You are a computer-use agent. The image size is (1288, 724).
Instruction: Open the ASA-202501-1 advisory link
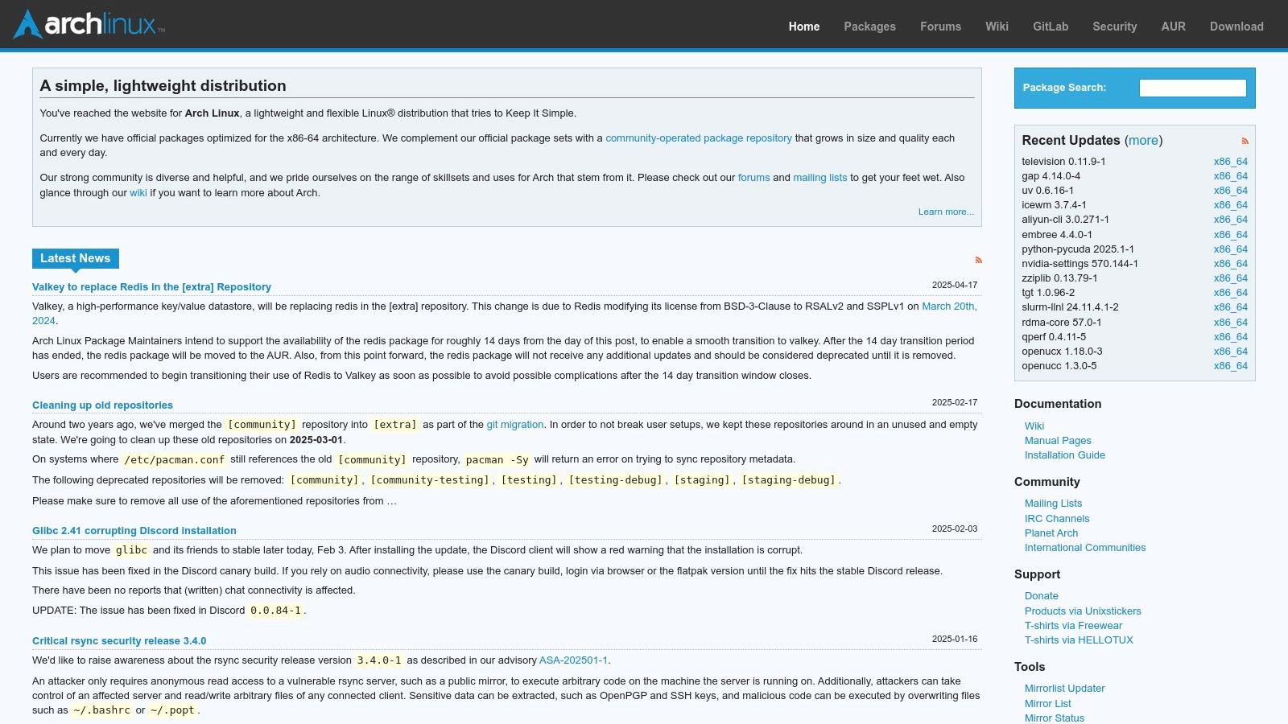[573, 660]
